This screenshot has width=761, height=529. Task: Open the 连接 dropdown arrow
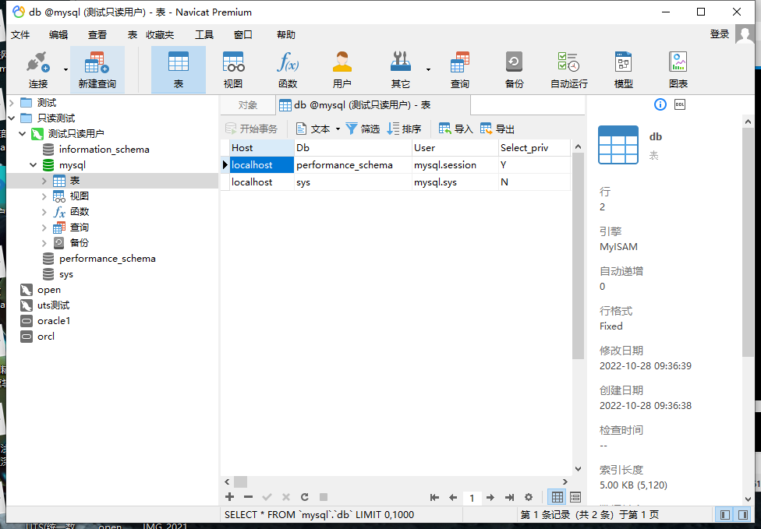pyautogui.click(x=65, y=70)
